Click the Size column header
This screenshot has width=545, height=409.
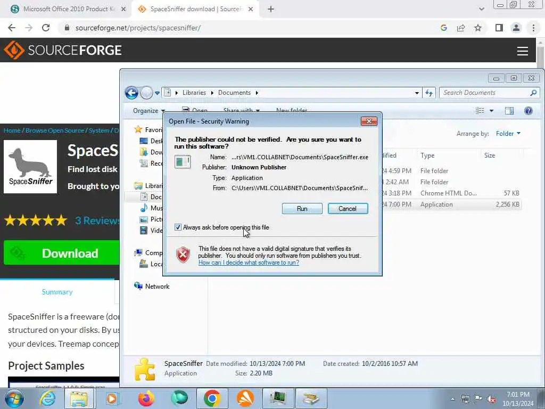click(490, 156)
